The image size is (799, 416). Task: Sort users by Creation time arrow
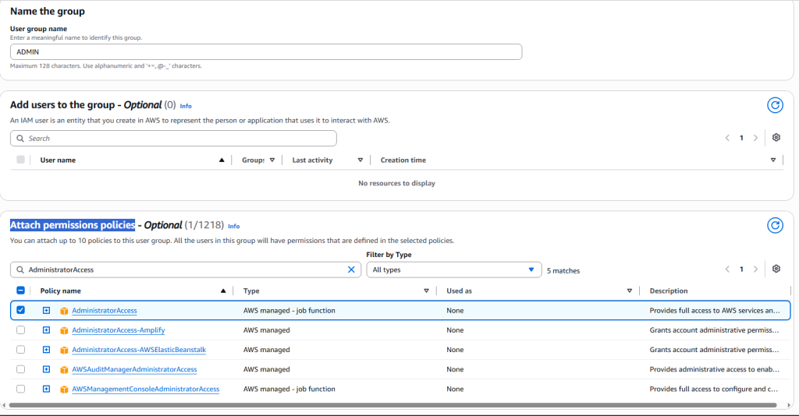pyautogui.click(x=773, y=160)
